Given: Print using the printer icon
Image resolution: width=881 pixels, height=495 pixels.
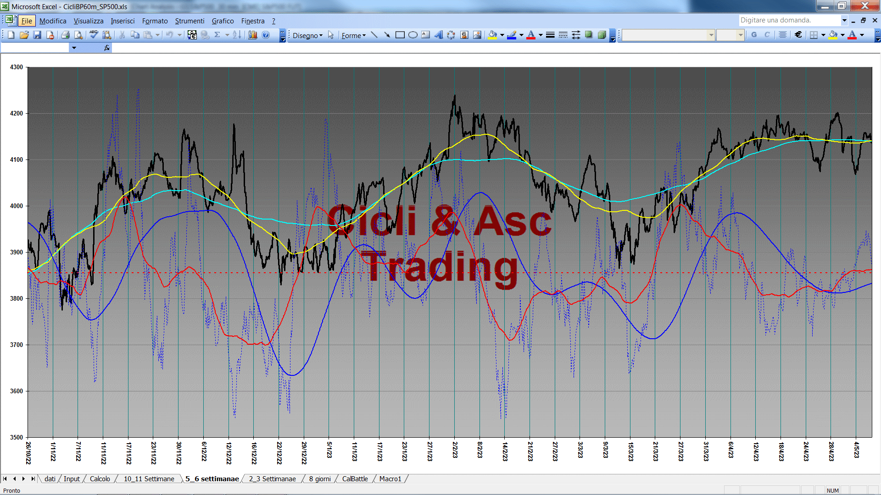Looking at the screenshot, I should point(65,35).
